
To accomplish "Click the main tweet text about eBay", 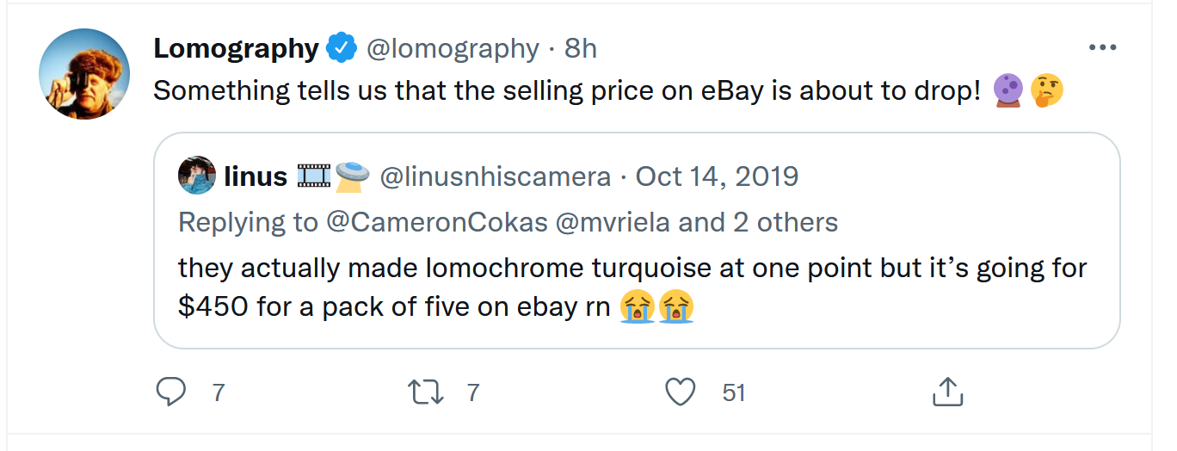I will click(x=566, y=90).
